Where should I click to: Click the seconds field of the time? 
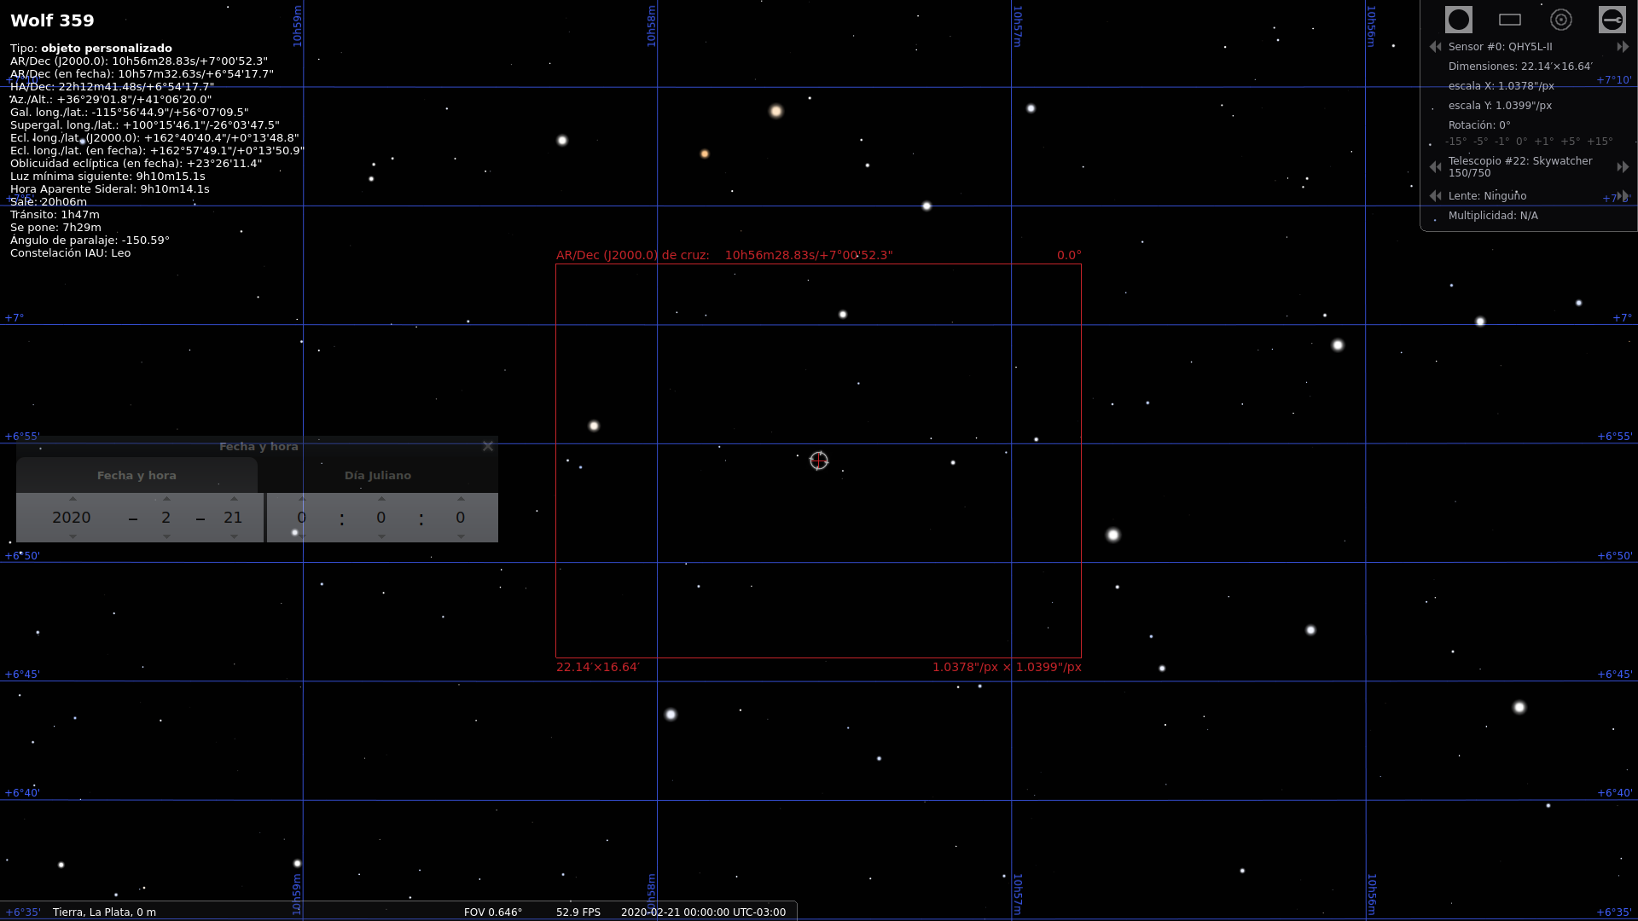[461, 518]
